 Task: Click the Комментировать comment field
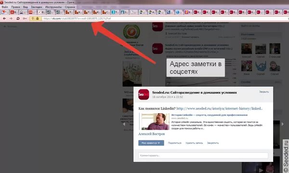point(203,155)
